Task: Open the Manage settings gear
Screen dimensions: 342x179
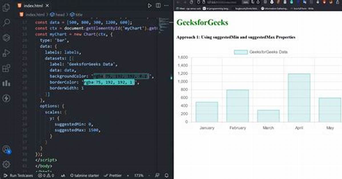Action: (x=6, y=164)
